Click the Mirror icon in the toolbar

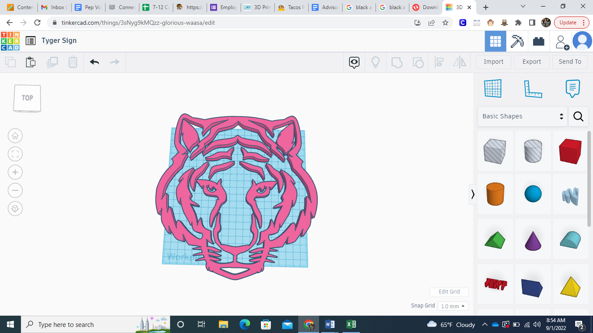coord(459,62)
